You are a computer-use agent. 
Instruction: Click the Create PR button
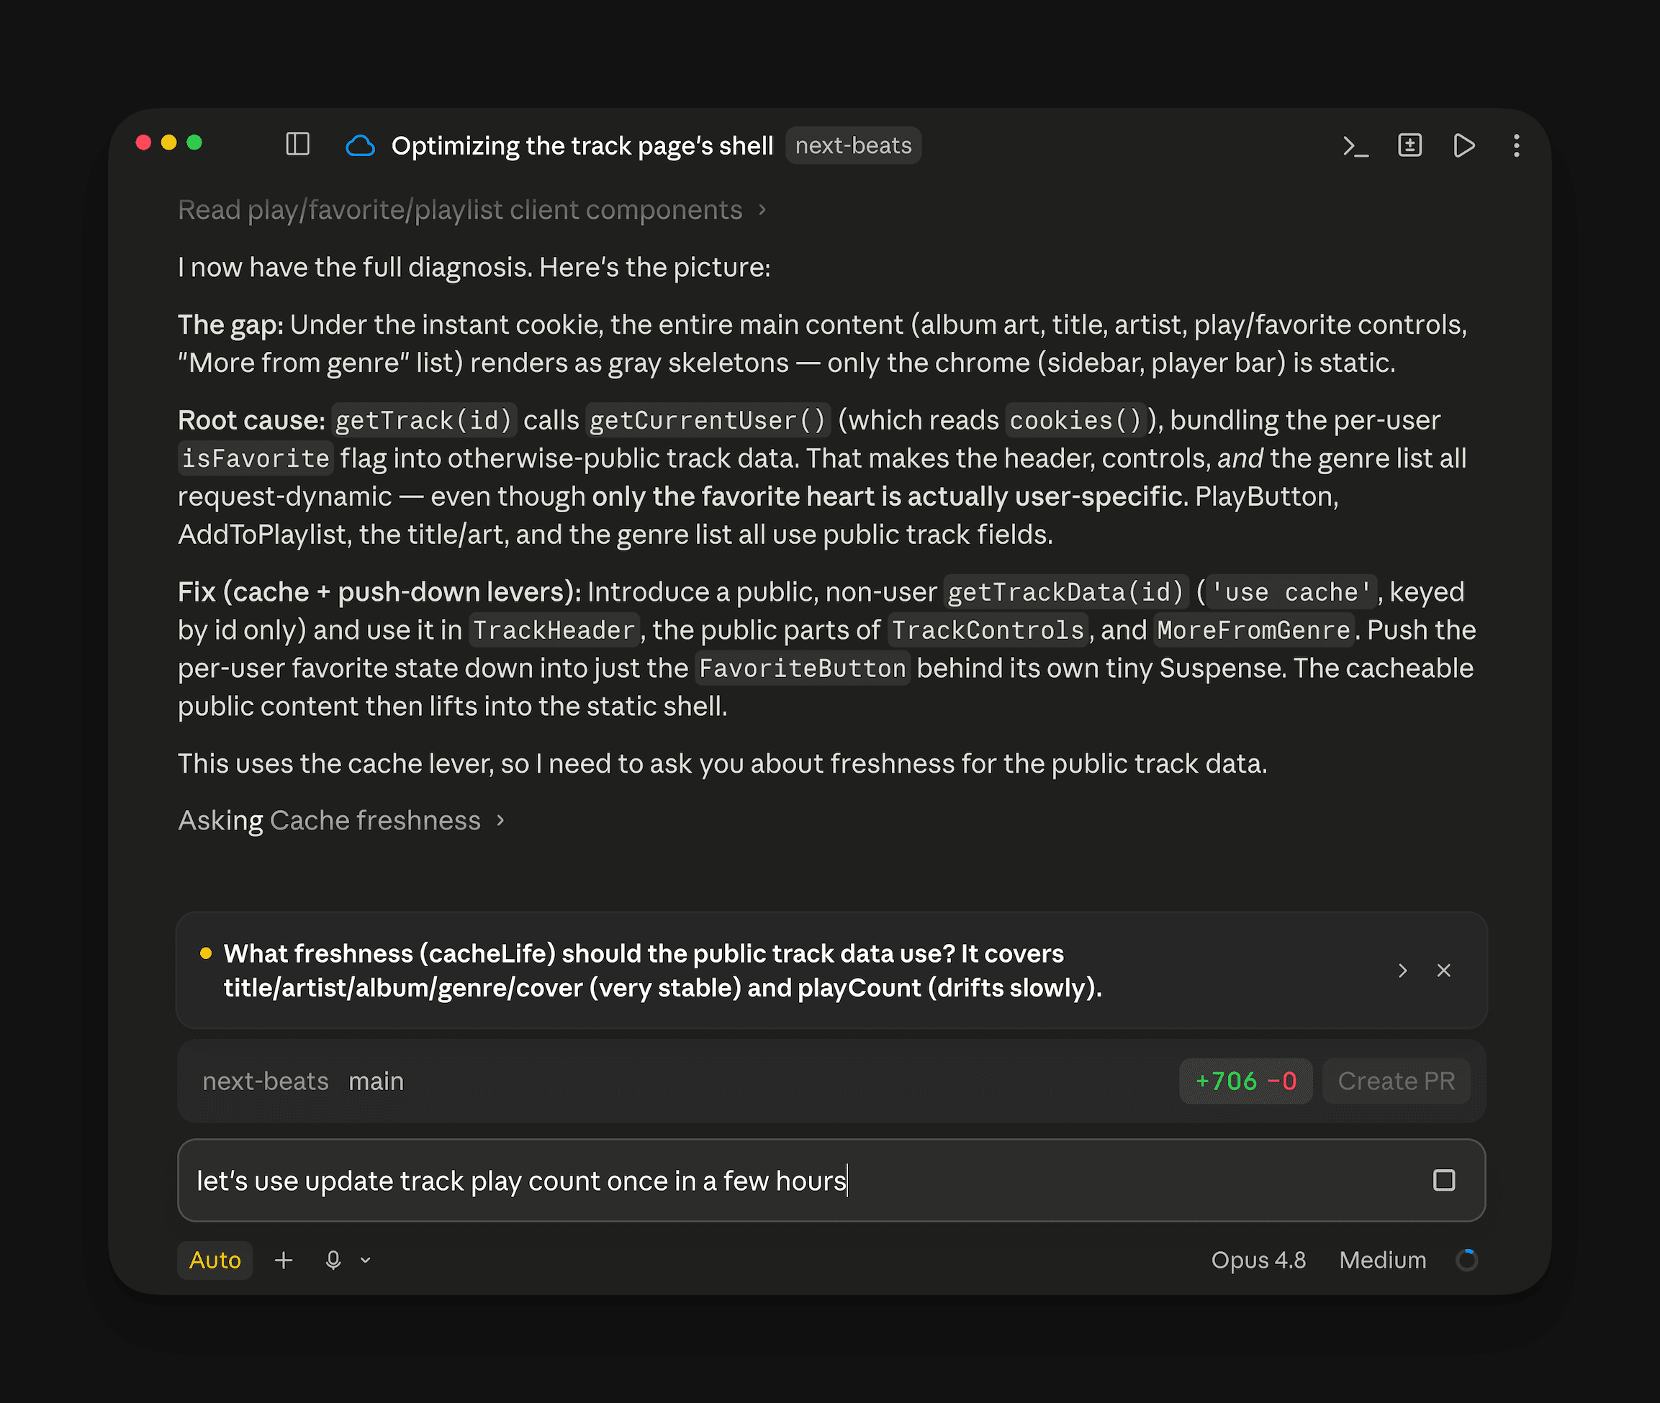pos(1396,1081)
